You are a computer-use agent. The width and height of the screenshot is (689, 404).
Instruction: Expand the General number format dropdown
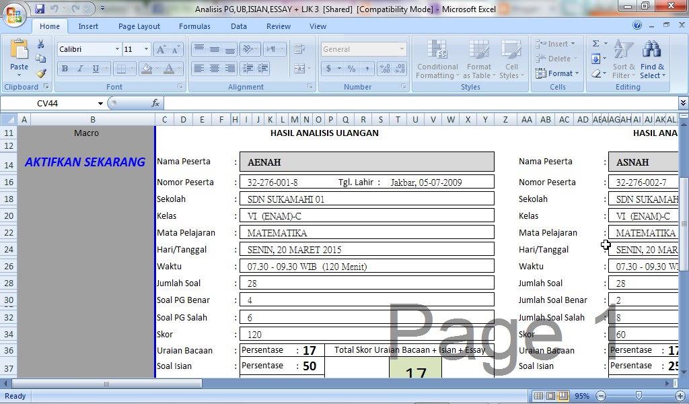402,48
